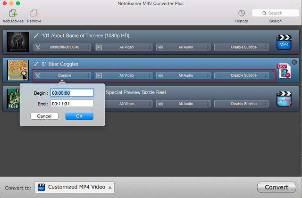The height and width of the screenshot is (198, 302).
Task: Click scissors icon in Beer Goggles row
Action: (38, 75)
